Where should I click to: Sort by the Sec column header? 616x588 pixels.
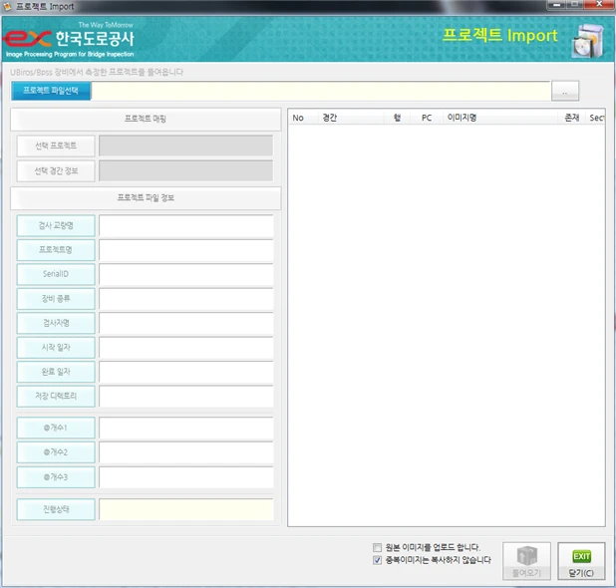596,118
